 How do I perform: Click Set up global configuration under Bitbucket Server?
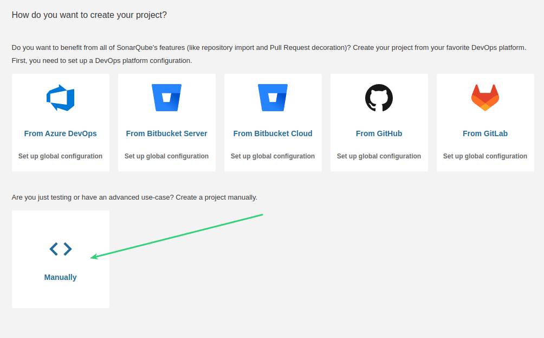(x=166, y=156)
